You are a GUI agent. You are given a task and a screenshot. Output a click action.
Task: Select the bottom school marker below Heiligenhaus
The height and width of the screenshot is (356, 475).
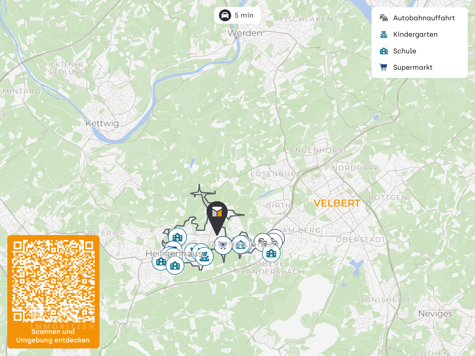tap(175, 266)
